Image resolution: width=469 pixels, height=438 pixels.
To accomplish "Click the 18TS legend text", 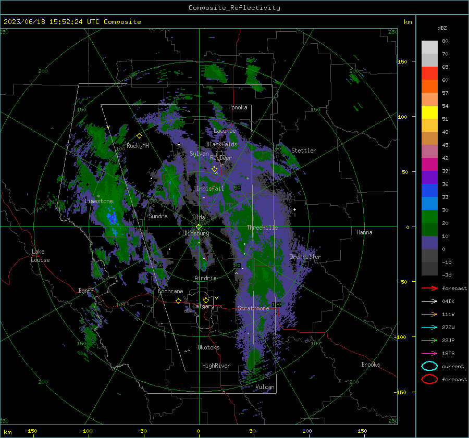I will point(448,354).
